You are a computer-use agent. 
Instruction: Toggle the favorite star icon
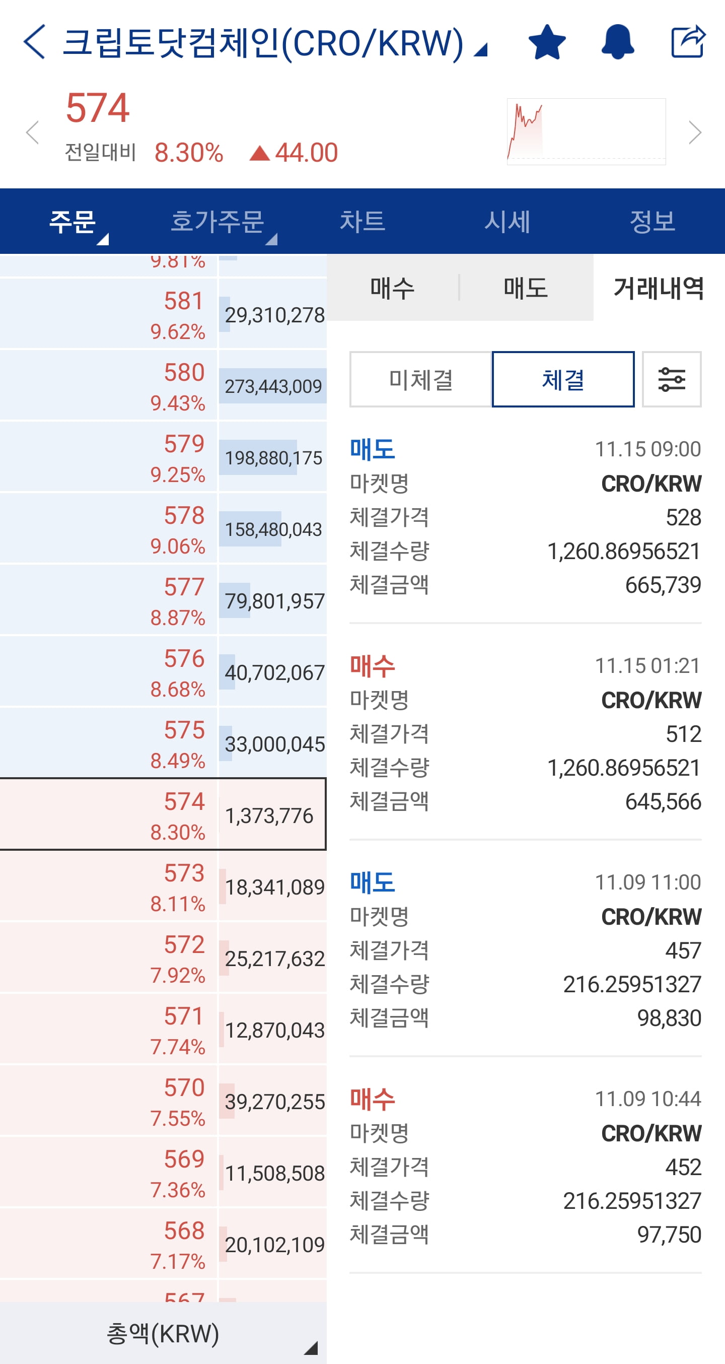coord(547,42)
